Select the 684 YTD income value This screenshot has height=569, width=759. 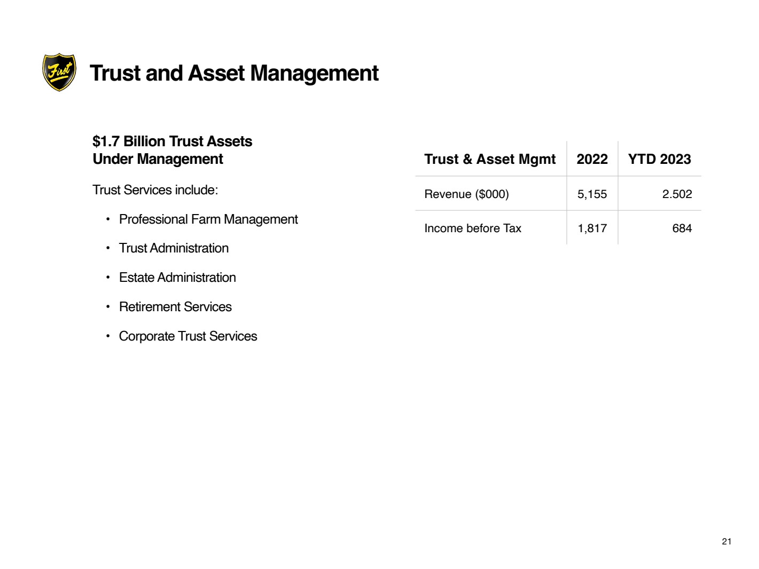(x=682, y=228)
